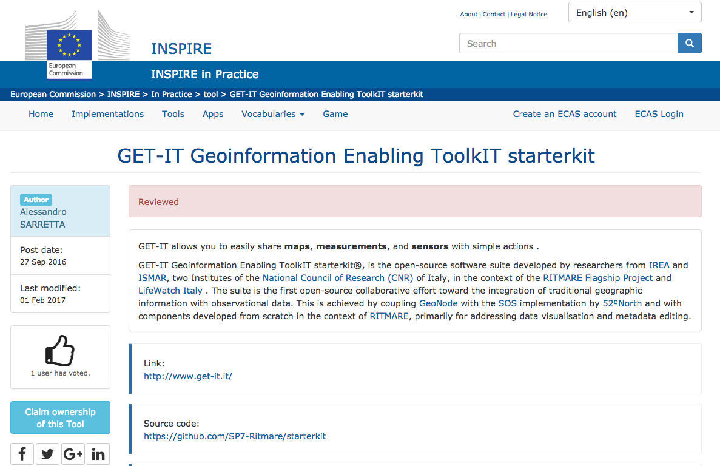Open the Apps menu item
Screen dimensions: 720x466
pos(213,114)
